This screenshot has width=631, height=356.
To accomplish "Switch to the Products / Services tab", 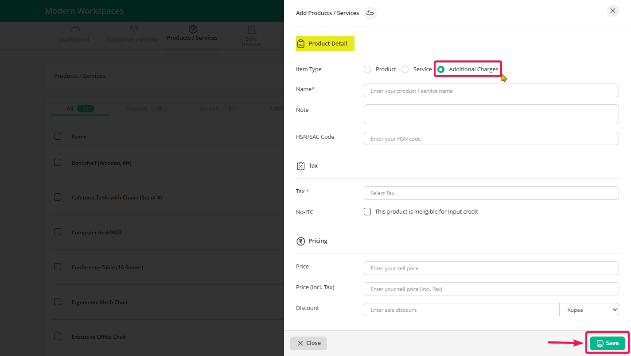I will tap(192, 35).
